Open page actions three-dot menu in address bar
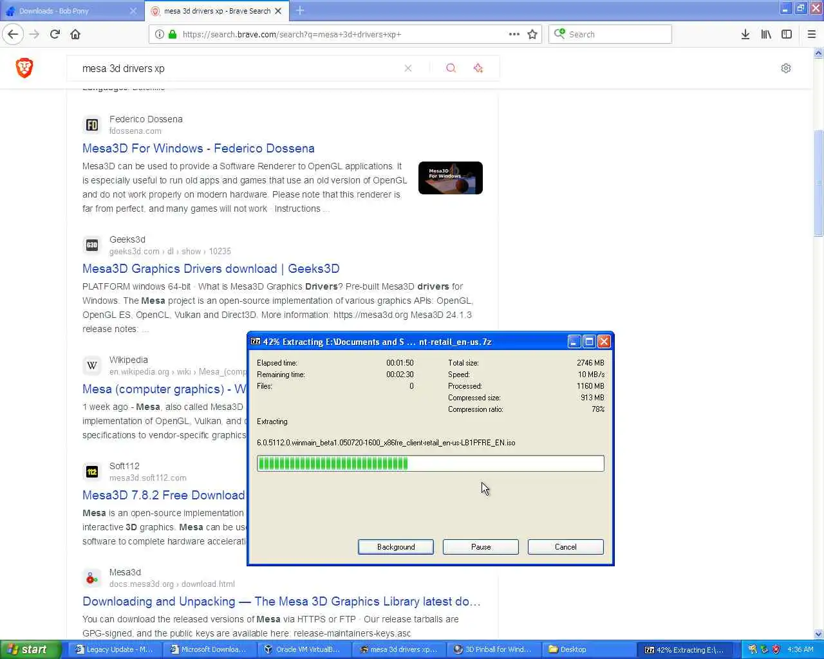 click(x=514, y=34)
